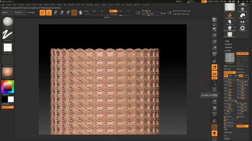The image size is (252, 141).
Task: Open the material sphere picker
Action: 8,73
